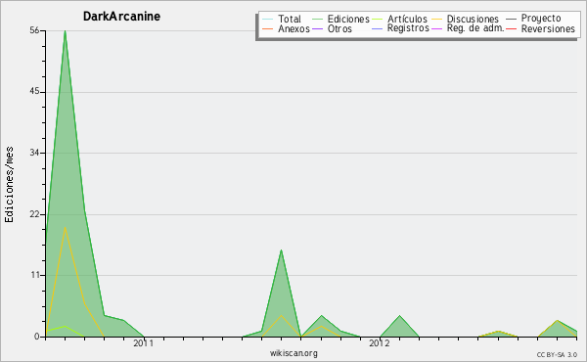Click the 56 y-axis value
This screenshot has width=587, height=362.
[x=34, y=30]
